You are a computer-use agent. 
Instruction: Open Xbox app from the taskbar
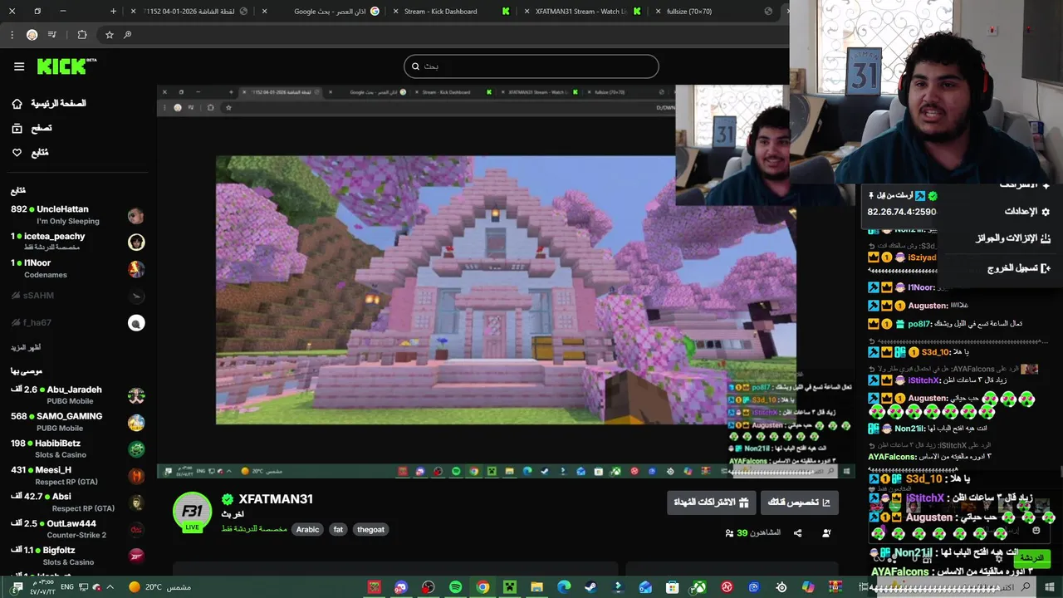pyautogui.click(x=700, y=587)
